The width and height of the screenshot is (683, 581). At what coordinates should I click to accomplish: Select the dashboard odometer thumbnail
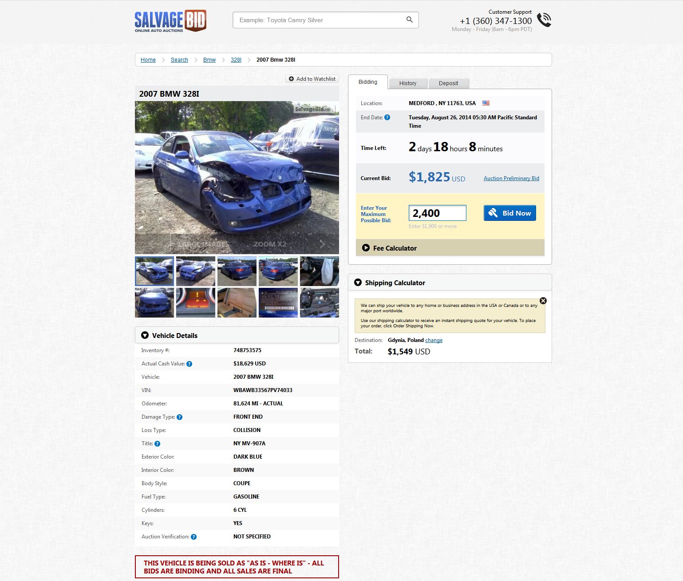click(196, 302)
